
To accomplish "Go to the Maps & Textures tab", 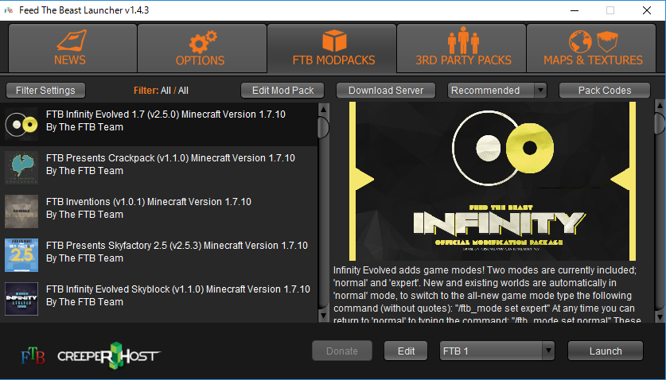I will point(593,48).
